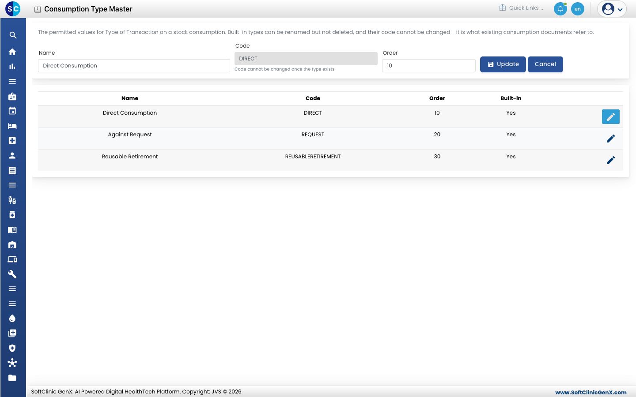Open the medical cross box sidebar icon
This screenshot has width=636, height=397.
[x=12, y=140]
